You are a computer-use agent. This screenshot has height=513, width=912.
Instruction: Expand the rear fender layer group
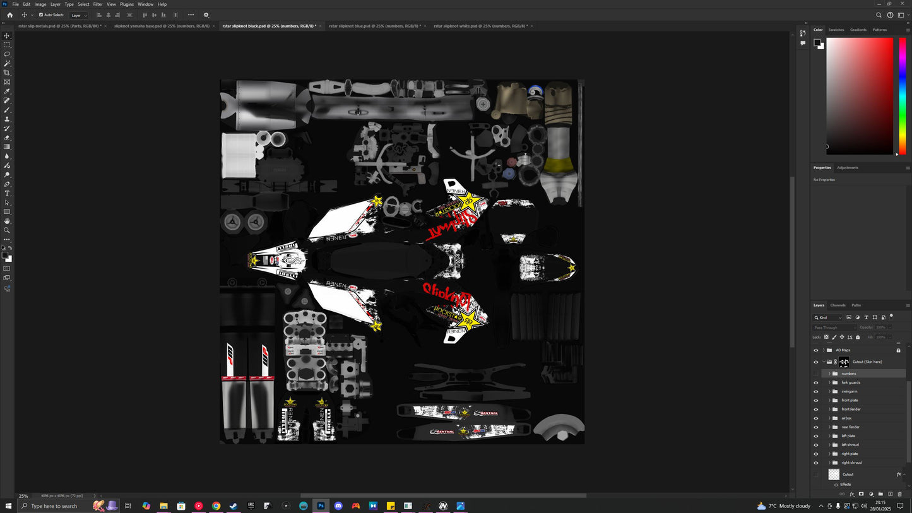(829, 427)
